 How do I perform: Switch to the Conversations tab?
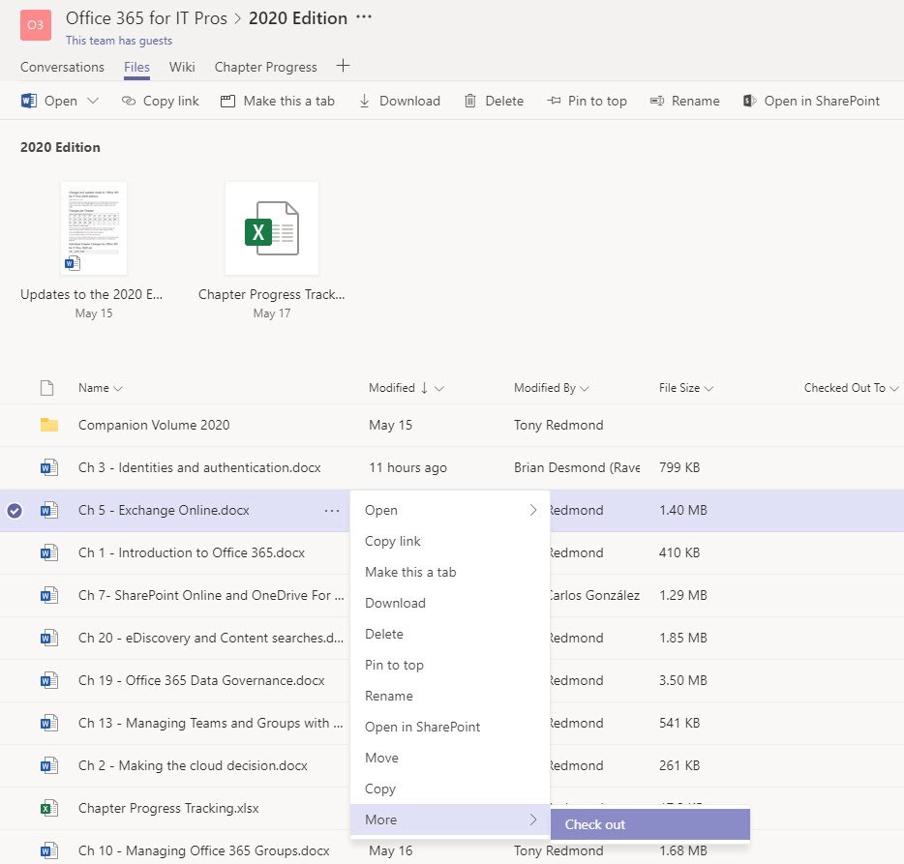[62, 67]
